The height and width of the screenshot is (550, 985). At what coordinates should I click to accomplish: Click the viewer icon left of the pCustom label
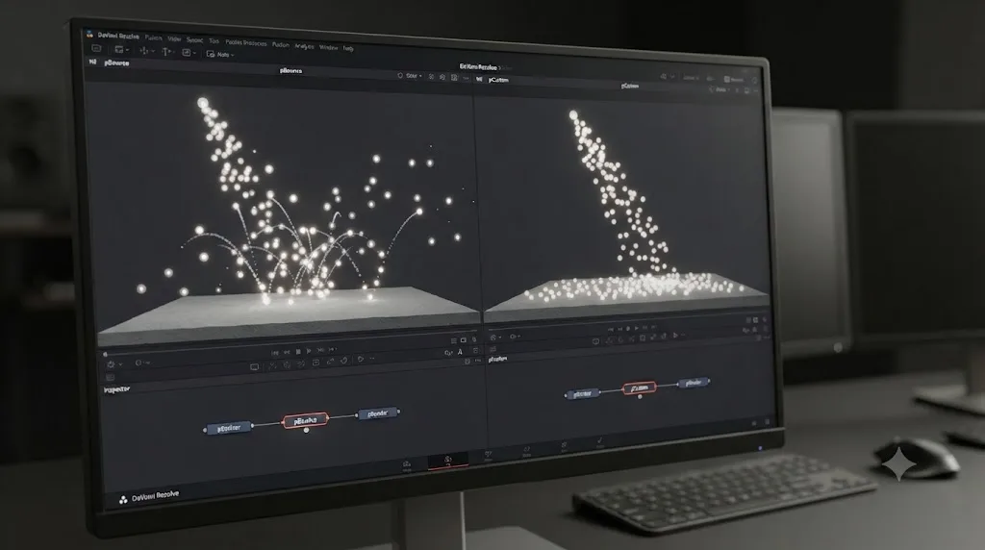coord(479,79)
